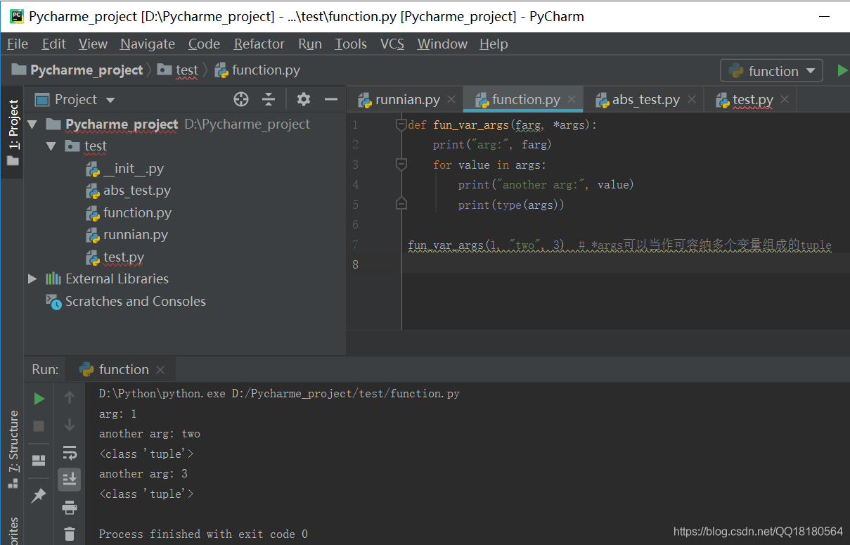Clear all Run console output
This screenshot has width=850, height=545.
coord(69,534)
